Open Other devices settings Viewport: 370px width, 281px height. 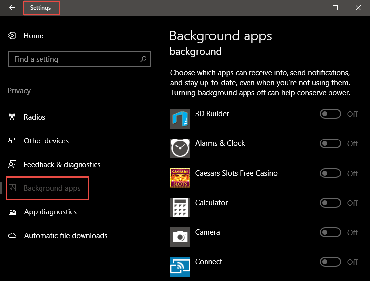coord(46,141)
